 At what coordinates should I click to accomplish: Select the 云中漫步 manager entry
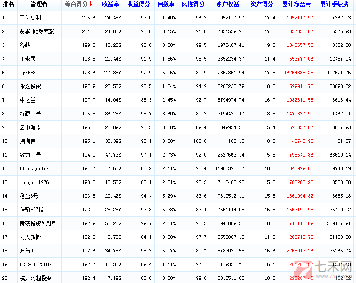[31, 127]
